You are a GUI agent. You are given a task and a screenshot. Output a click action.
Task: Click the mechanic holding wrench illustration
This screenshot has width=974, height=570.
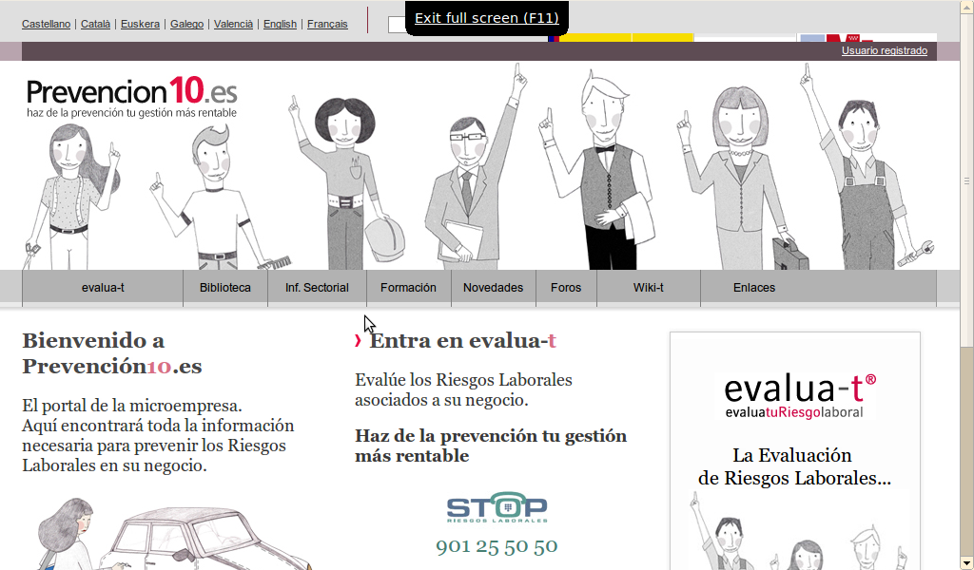coord(867,167)
